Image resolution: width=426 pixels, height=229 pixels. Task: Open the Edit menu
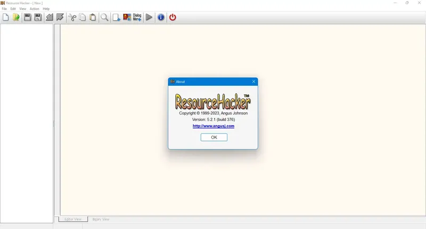(x=13, y=9)
